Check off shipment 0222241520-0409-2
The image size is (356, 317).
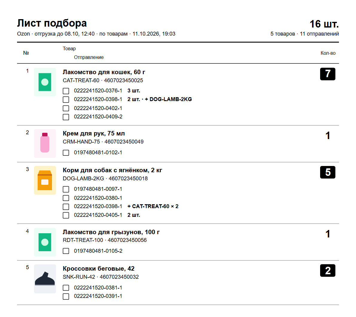(x=66, y=117)
